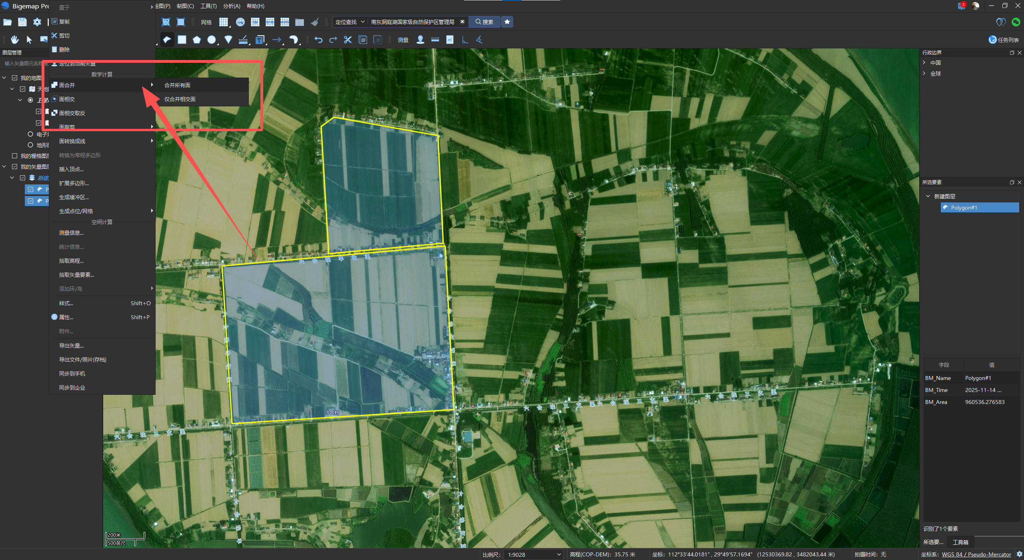Click the KM grid icon
The height and width of the screenshot is (560, 1024).
coord(255,22)
